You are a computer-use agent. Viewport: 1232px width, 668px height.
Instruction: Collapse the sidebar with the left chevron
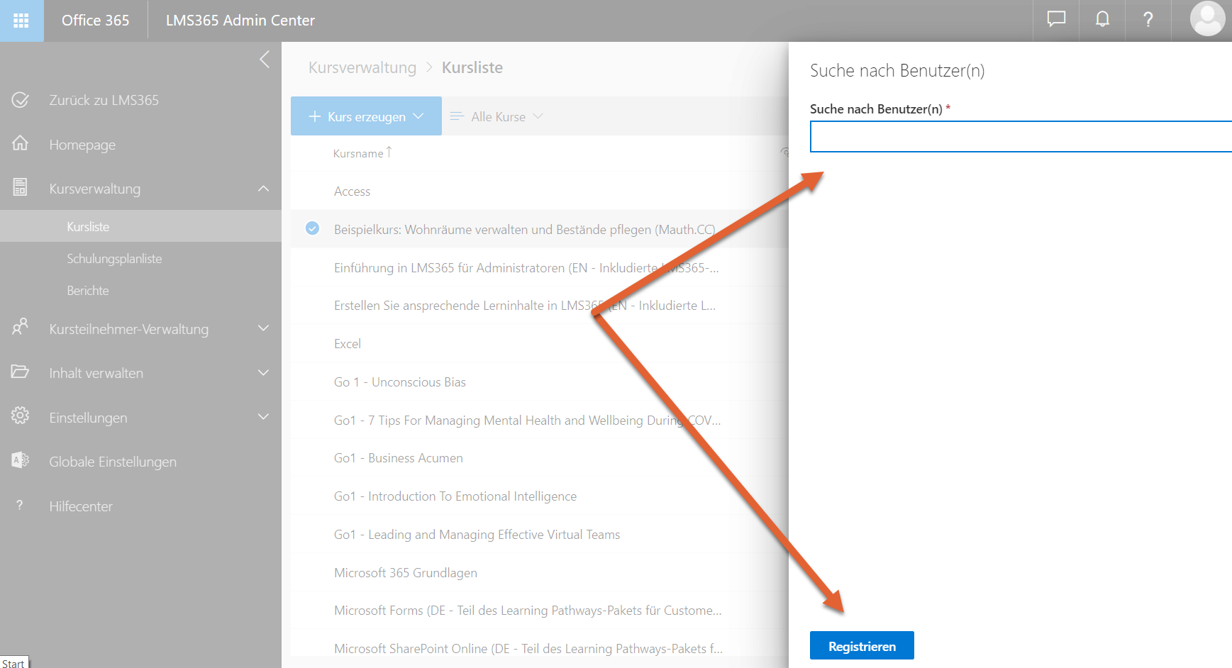click(265, 60)
